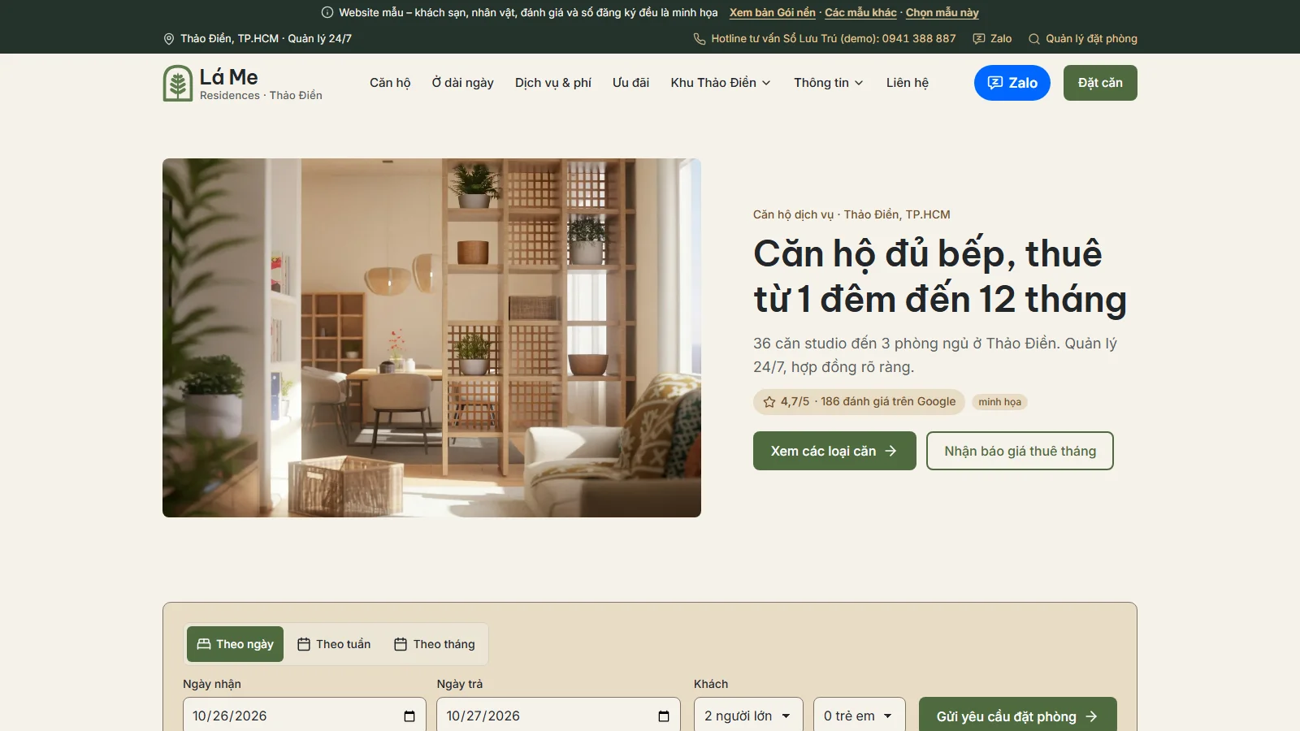Click the minh họa tag
This screenshot has height=731, width=1300.
coord(1000,402)
